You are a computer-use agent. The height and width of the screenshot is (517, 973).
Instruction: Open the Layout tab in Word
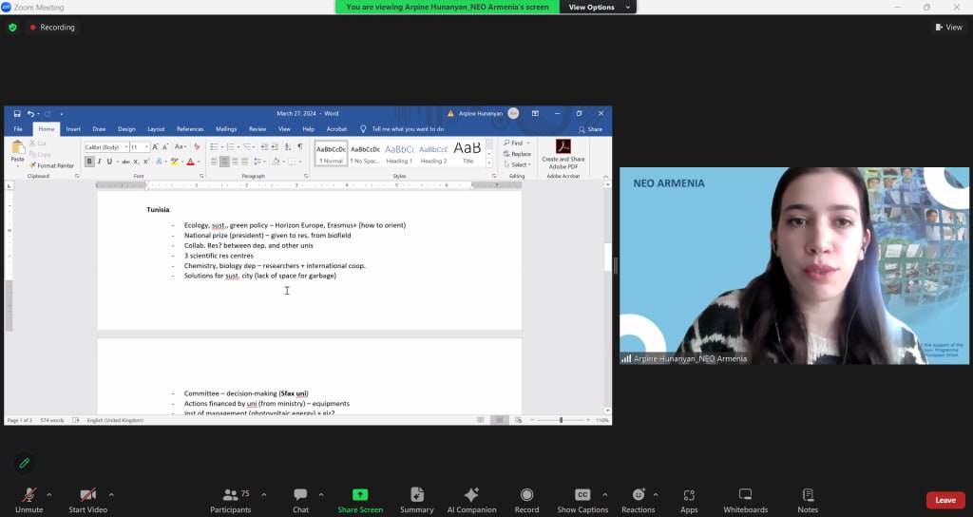pos(156,129)
